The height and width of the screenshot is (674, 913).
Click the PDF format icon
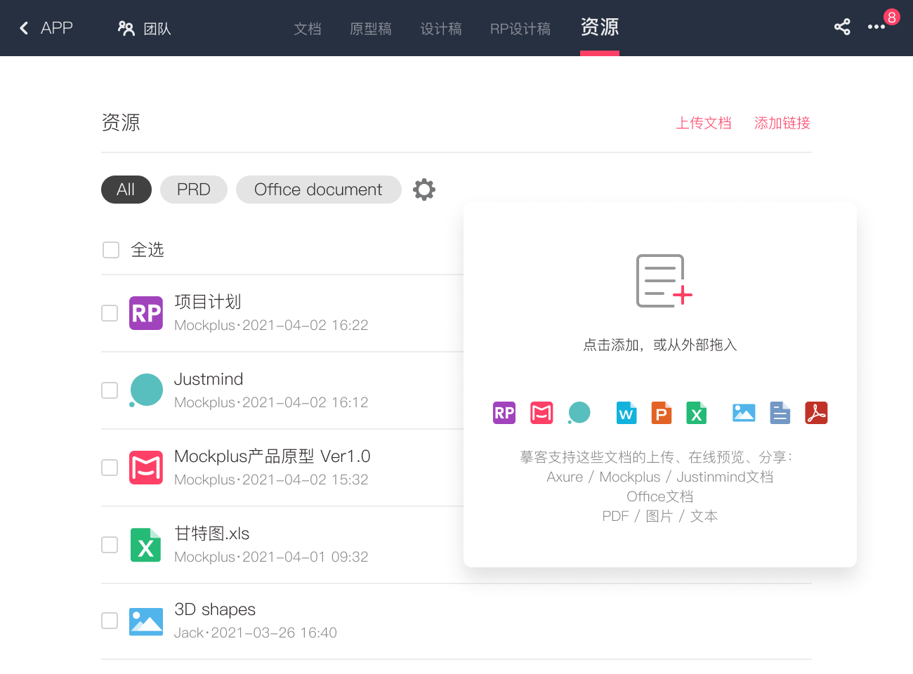tap(816, 413)
